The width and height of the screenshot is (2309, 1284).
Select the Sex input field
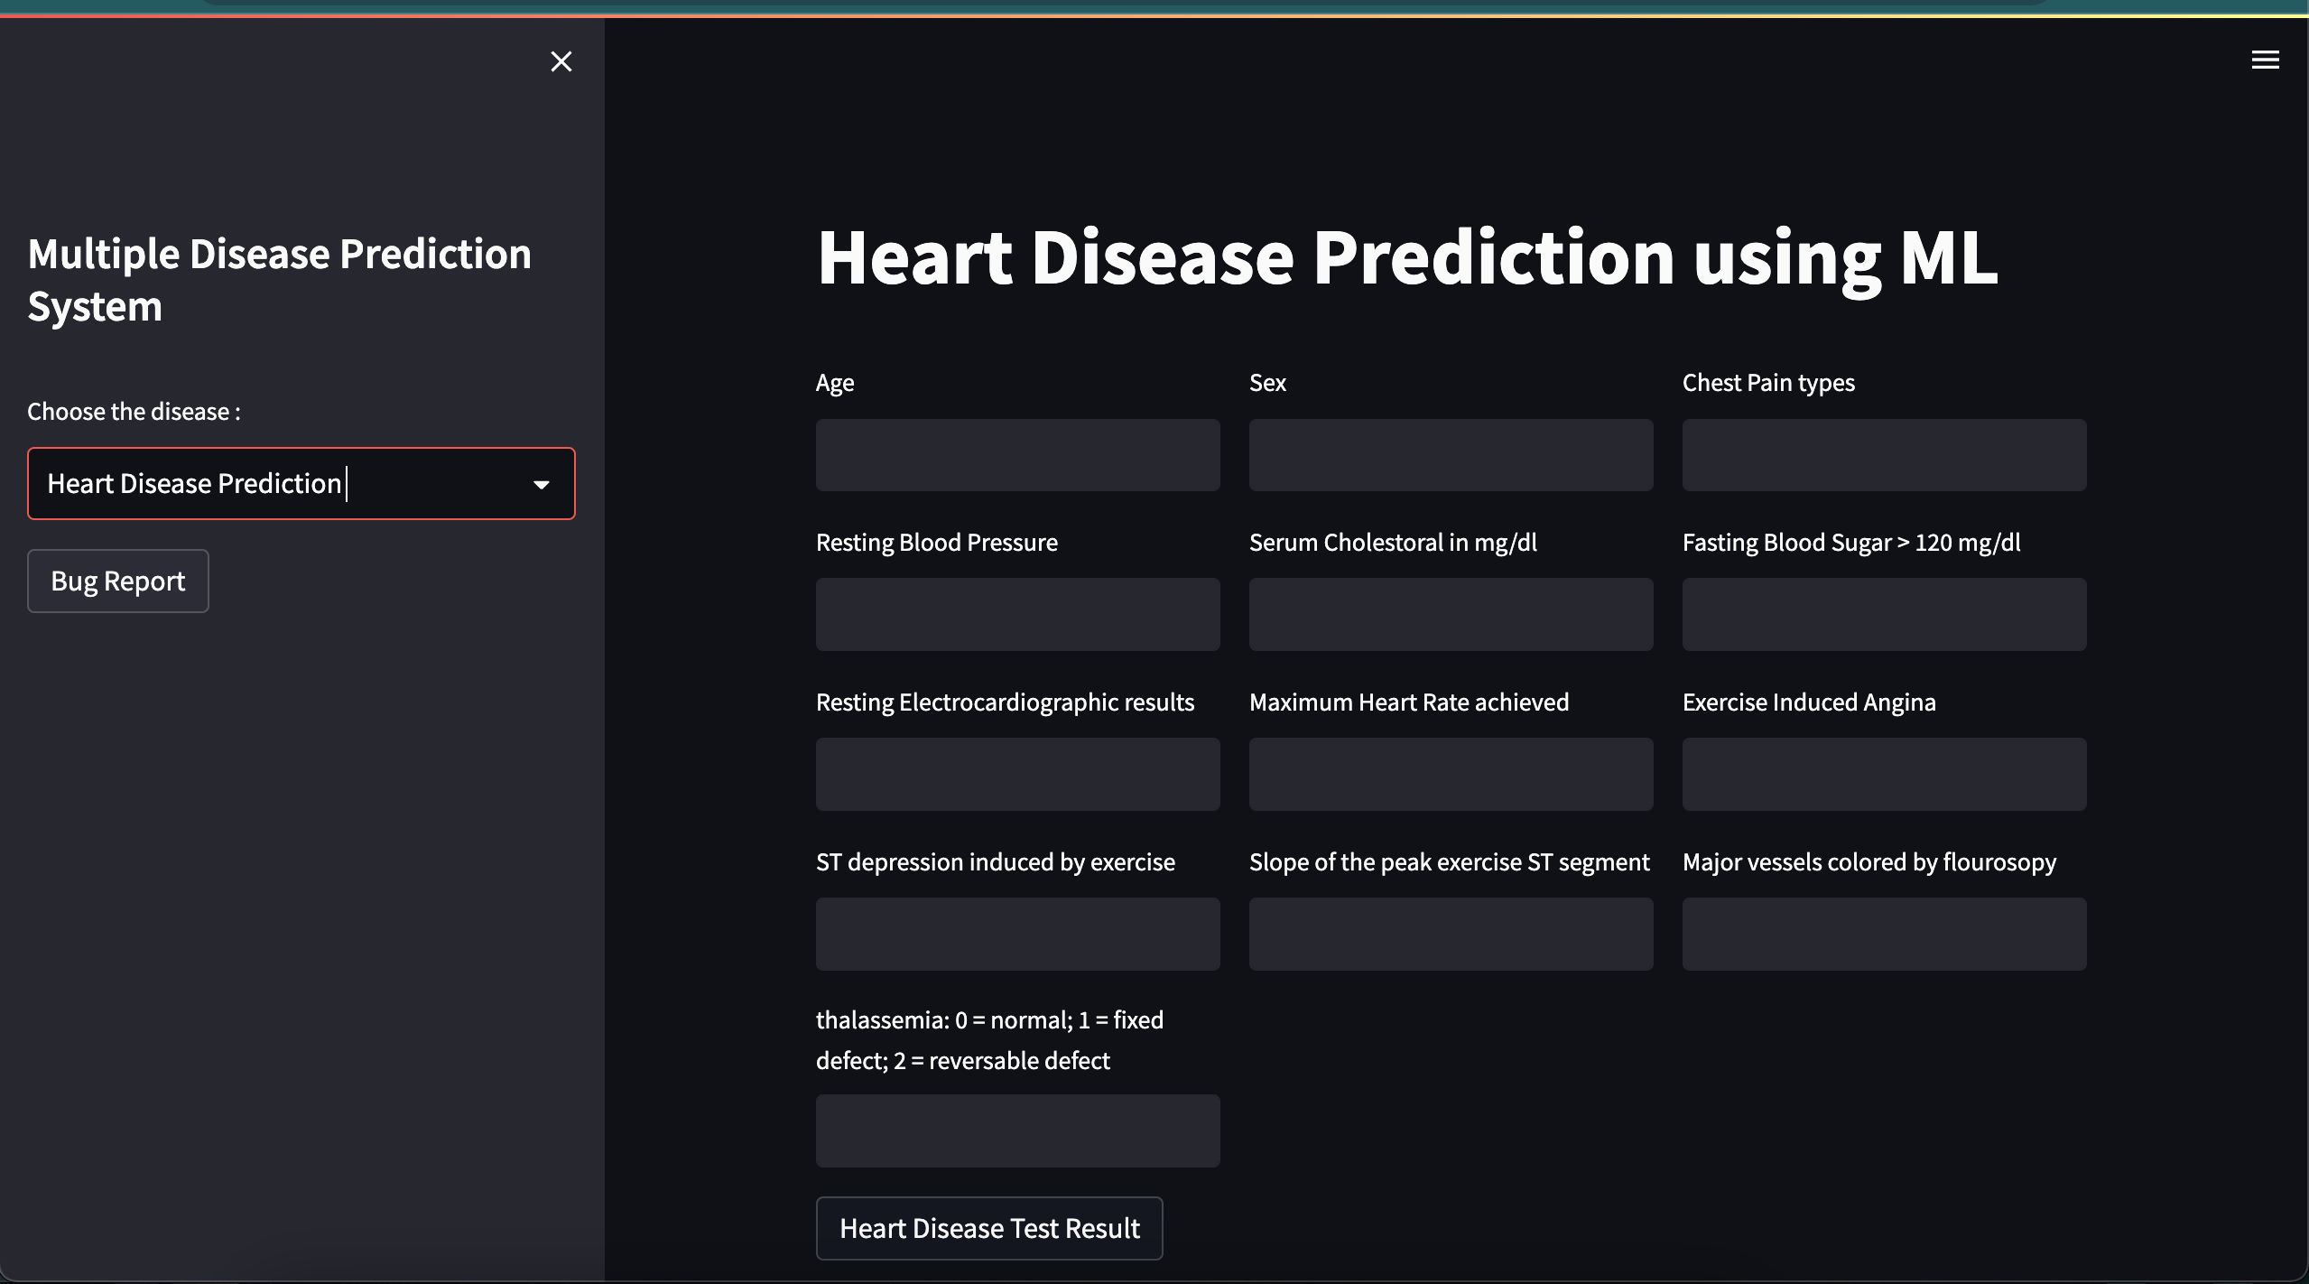pyautogui.click(x=1450, y=454)
